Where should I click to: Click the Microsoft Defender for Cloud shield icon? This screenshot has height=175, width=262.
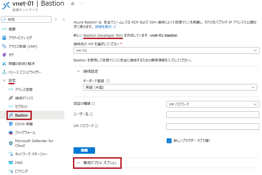point(11,143)
